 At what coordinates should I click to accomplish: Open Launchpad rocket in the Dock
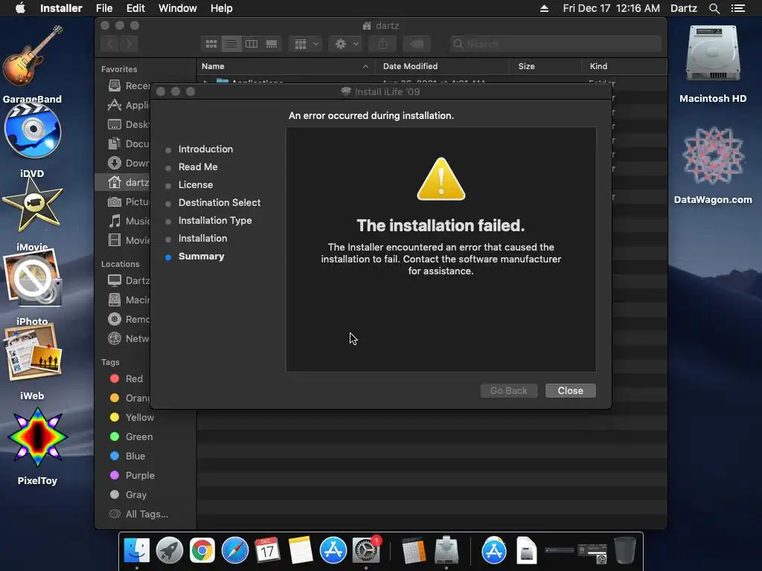(169, 551)
